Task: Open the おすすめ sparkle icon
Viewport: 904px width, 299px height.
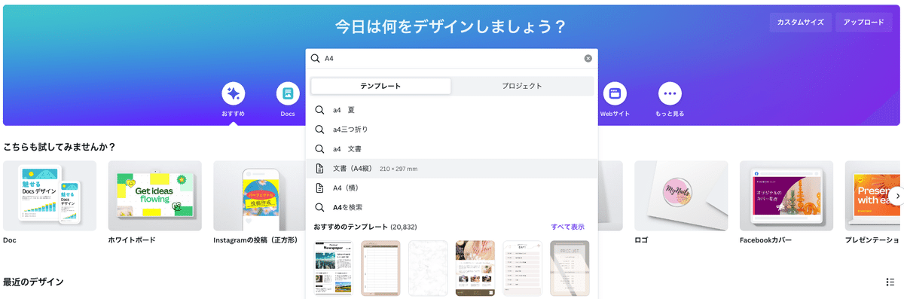Action: tap(234, 94)
